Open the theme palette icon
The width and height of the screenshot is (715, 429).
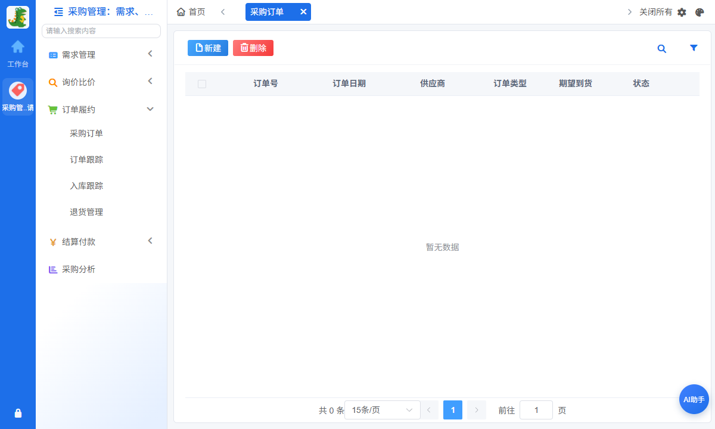coord(700,12)
